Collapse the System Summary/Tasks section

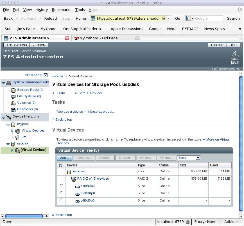3,83
